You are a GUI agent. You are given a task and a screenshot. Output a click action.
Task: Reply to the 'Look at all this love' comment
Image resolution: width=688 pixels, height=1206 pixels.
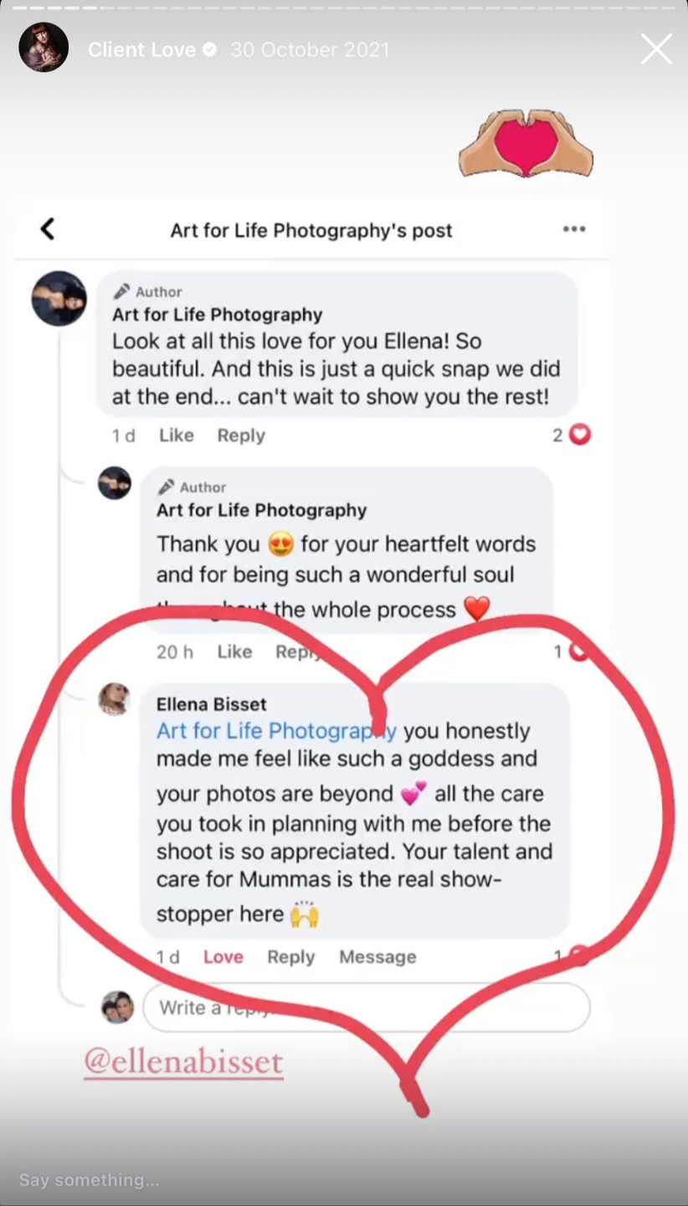click(241, 435)
